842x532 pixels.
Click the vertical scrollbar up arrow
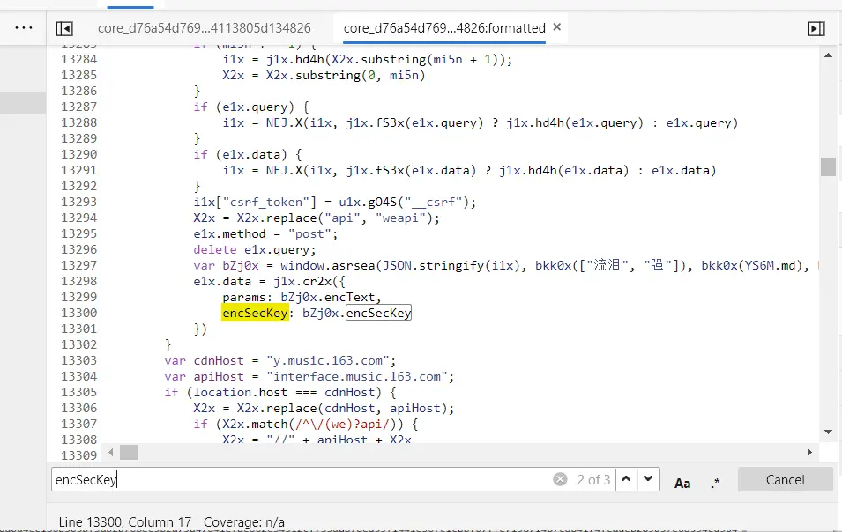[x=828, y=54]
